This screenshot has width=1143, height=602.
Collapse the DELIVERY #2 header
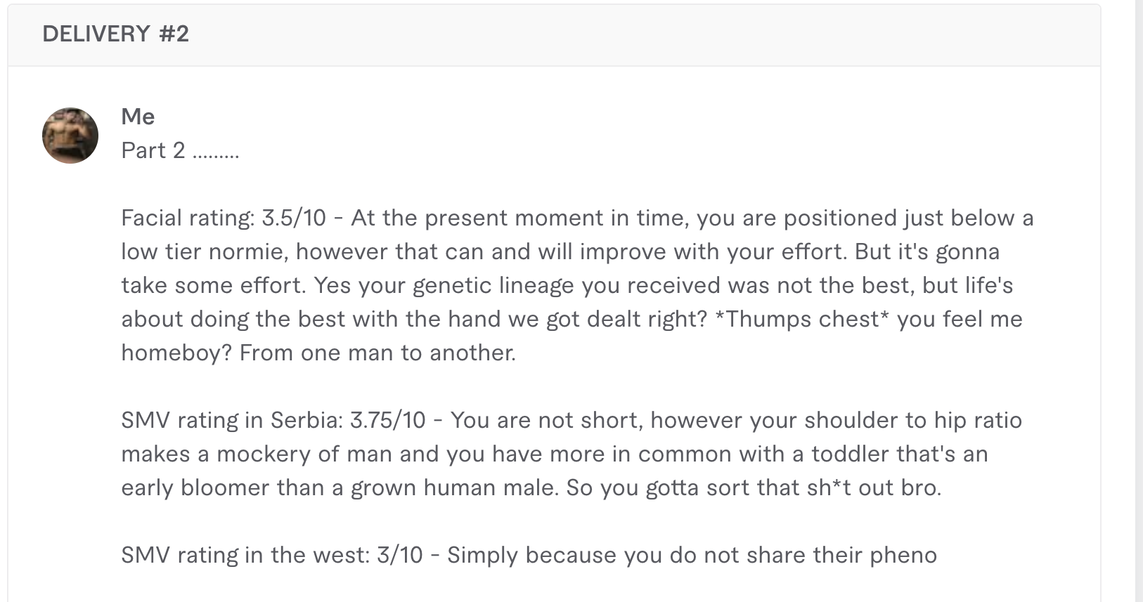point(554,34)
